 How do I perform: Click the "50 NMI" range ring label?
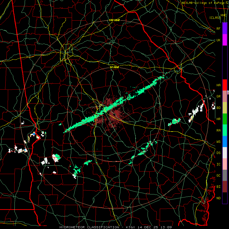click(114, 67)
